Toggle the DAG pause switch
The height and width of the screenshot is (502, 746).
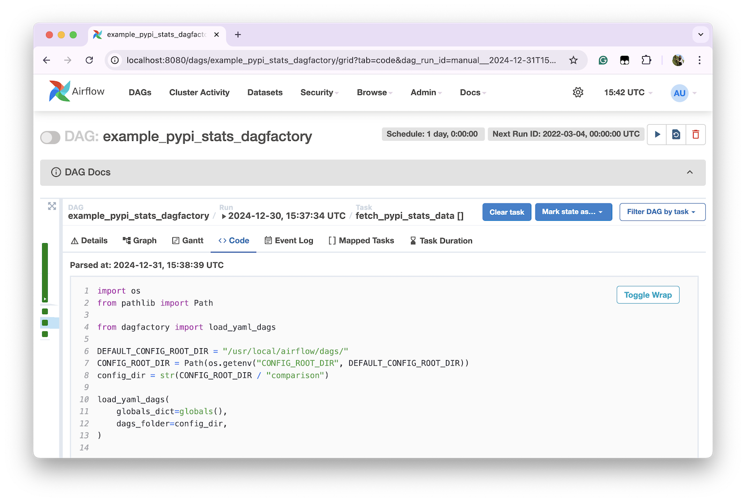(50, 138)
